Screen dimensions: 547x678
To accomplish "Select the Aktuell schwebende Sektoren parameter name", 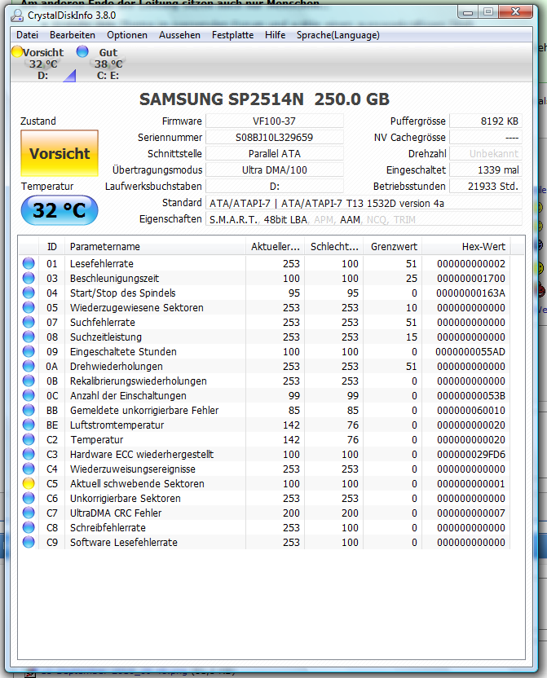I will 137,484.
